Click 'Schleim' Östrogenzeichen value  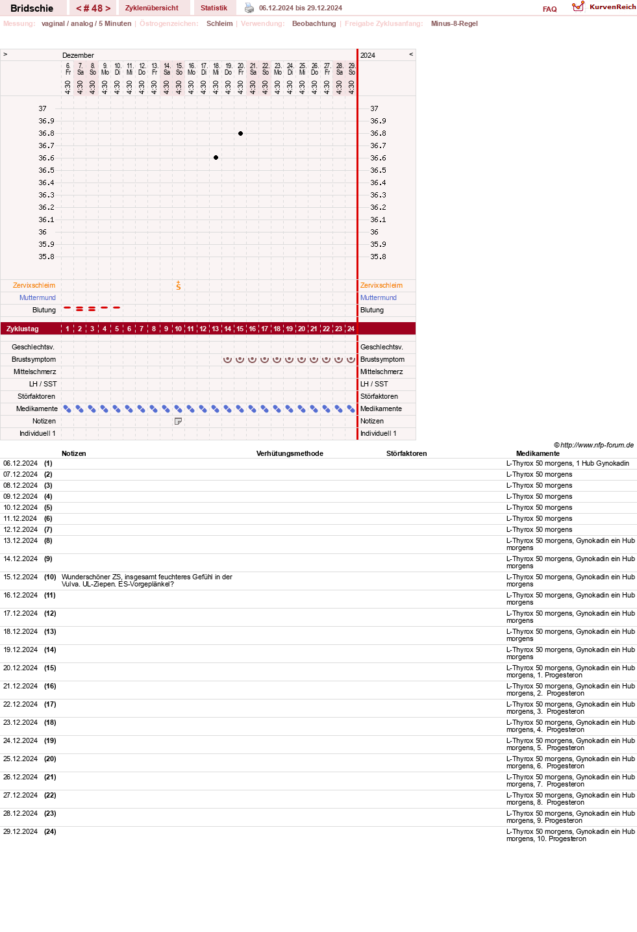tap(219, 23)
